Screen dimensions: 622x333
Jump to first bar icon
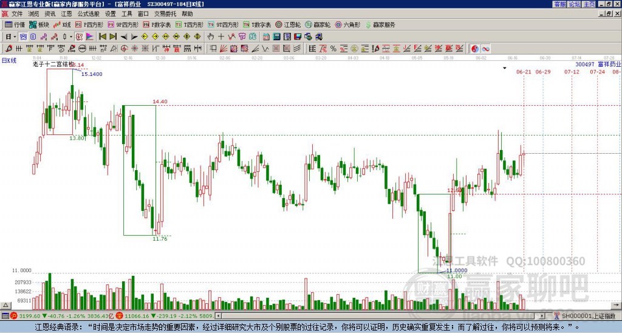tap(102, 37)
